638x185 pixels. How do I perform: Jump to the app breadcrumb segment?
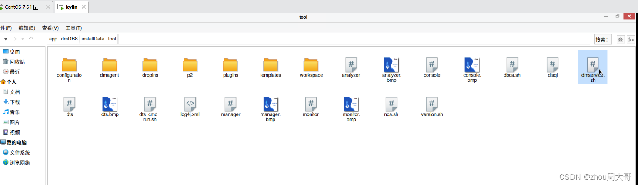click(53, 39)
